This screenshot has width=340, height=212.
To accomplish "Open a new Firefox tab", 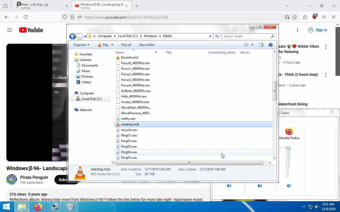I will [137, 6].
